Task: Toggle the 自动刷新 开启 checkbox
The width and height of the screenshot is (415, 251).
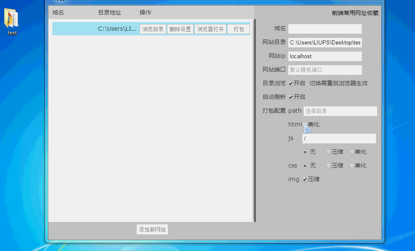Action: (291, 97)
